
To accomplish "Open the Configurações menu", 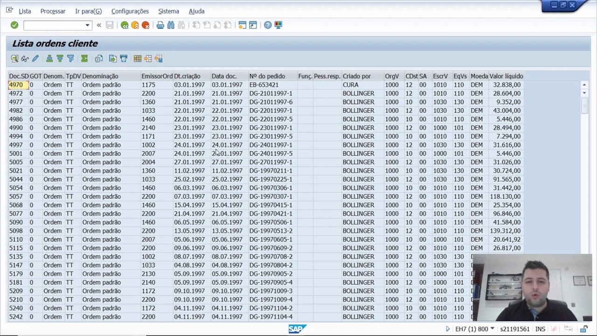I will [130, 11].
